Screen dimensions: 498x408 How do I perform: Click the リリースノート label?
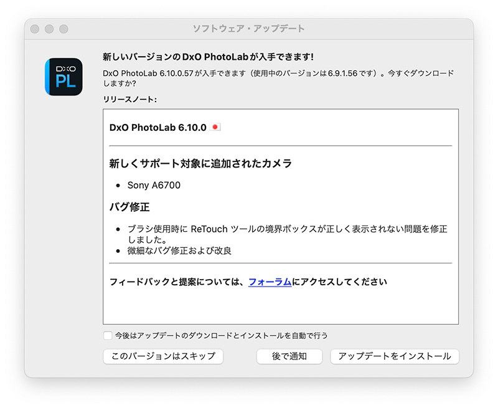pos(129,100)
